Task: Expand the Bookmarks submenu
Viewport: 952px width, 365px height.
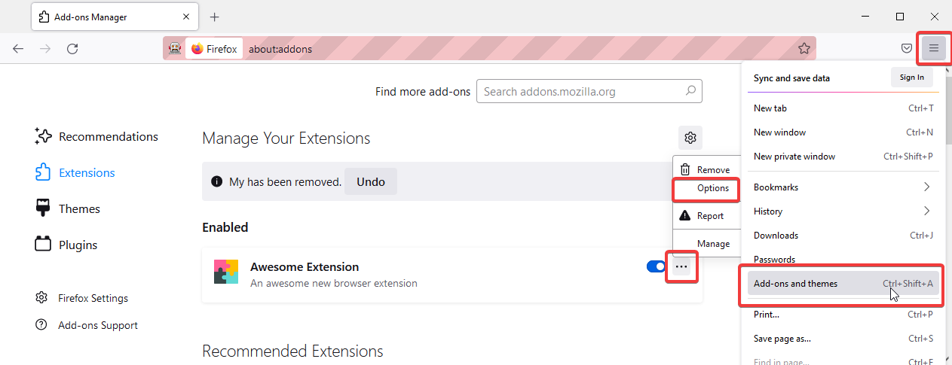Action: [844, 187]
